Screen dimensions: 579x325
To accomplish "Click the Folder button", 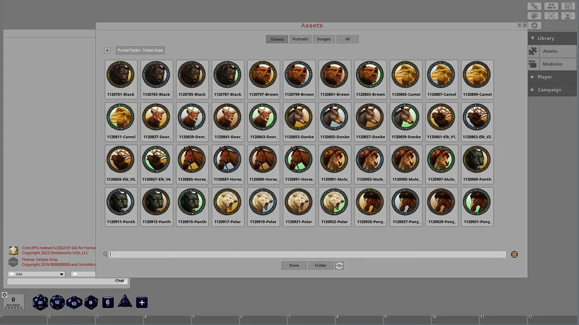I will tap(321, 265).
